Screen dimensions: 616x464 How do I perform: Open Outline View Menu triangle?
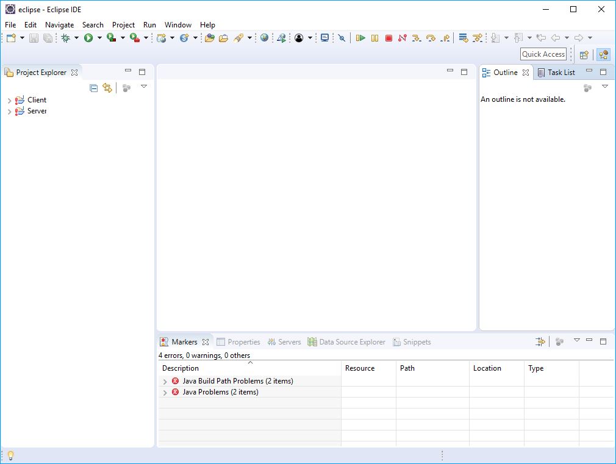tap(604, 87)
